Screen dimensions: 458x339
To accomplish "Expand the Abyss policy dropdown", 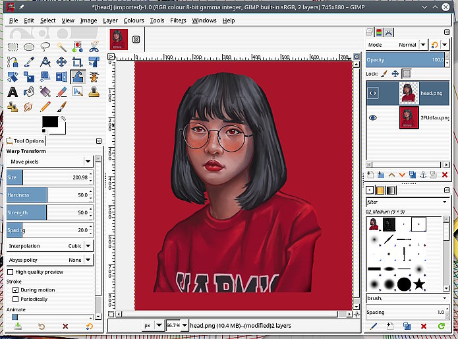I will [87, 260].
